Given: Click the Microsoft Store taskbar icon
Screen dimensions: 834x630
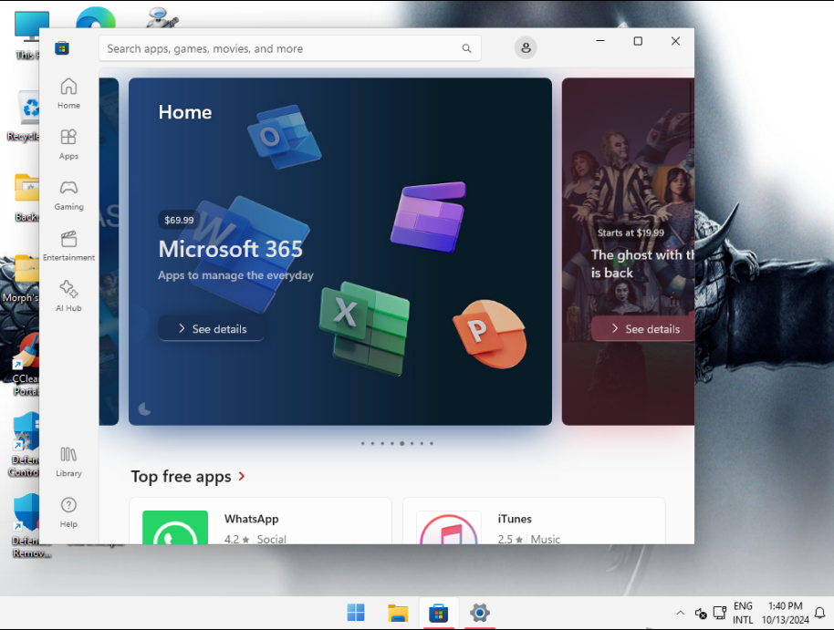Looking at the screenshot, I should pyautogui.click(x=438, y=613).
